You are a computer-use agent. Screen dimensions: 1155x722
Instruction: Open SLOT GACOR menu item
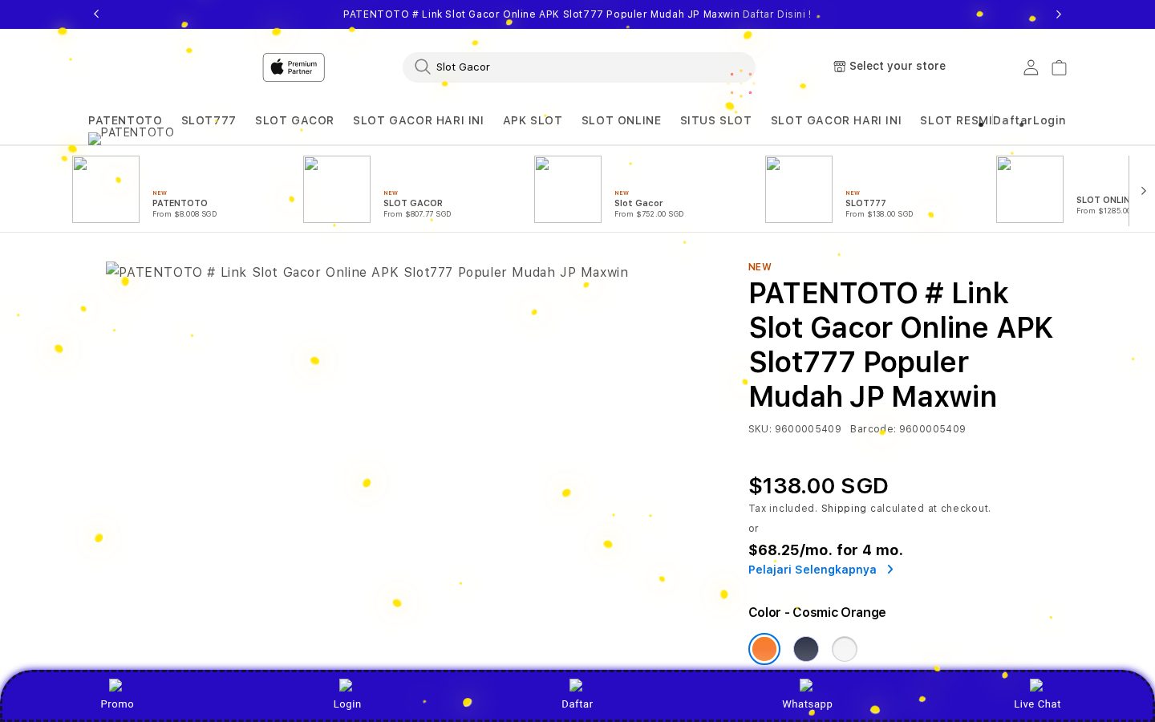point(294,120)
